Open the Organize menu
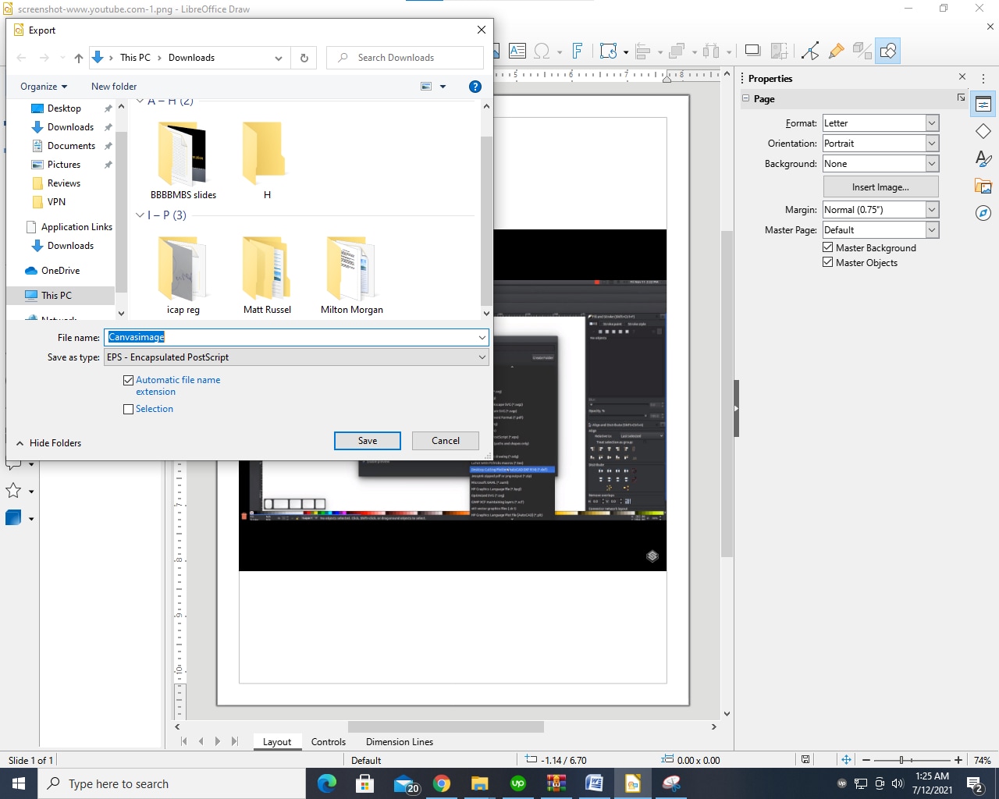Screen dimensions: 999x799 click(44, 87)
